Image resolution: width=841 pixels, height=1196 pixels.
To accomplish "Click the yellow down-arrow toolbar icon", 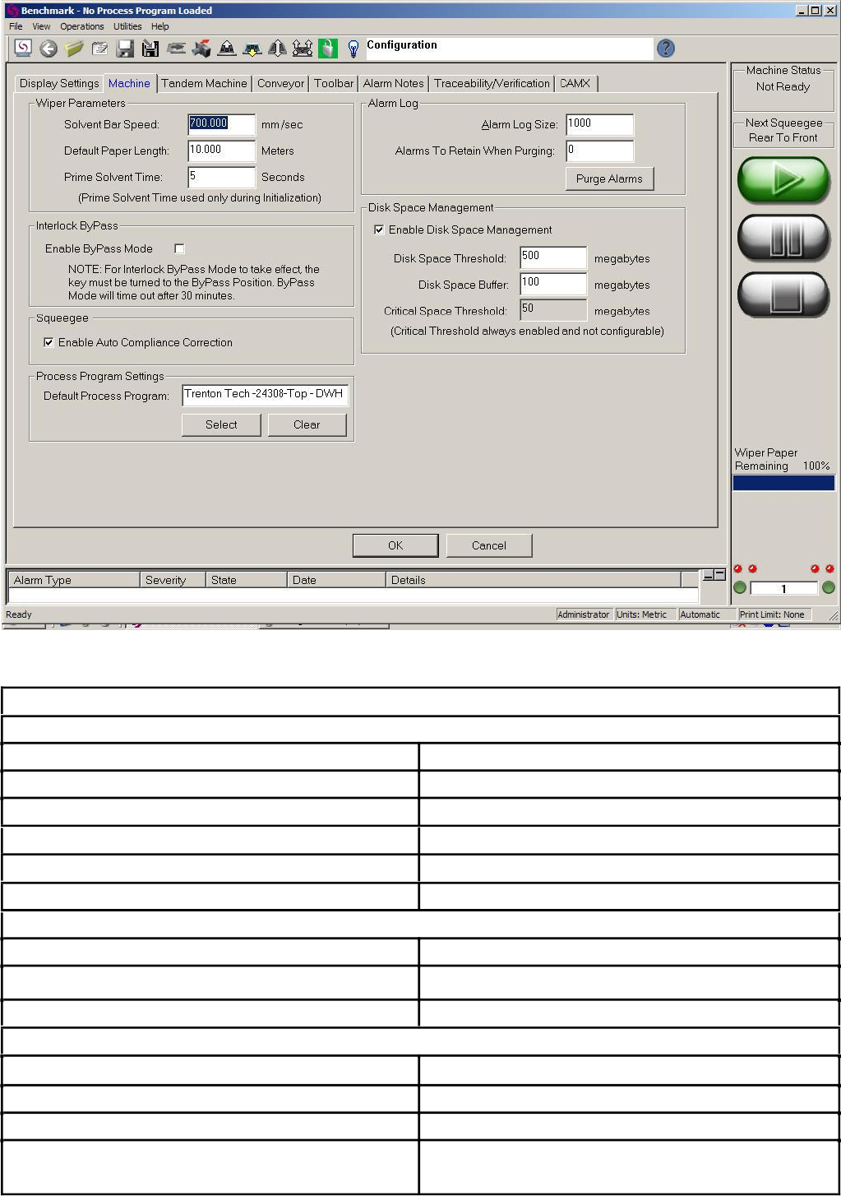I will click(252, 49).
